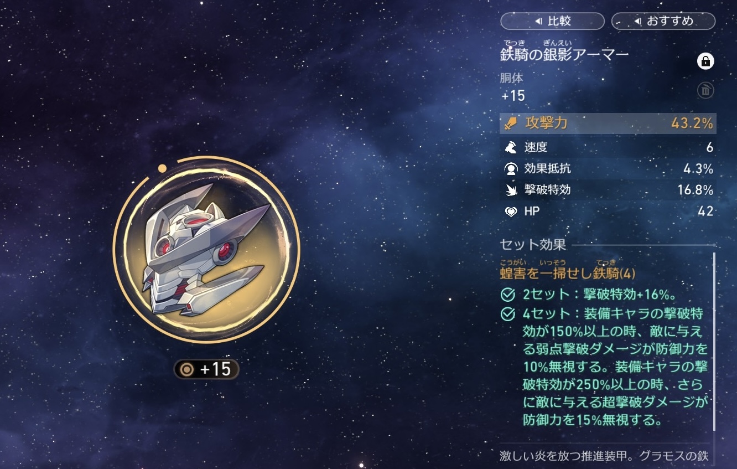Select the 攻撃力 main stat sword icon
Viewport: 737px width, 469px height.
[x=511, y=123]
